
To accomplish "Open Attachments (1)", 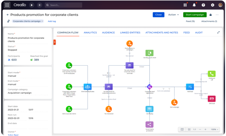I will [x=209, y=21].
